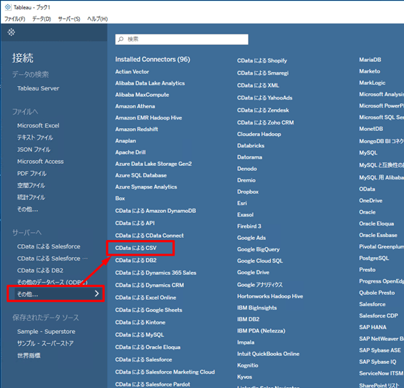
Task: Select CData による DB2 in connector list
Action: (136, 261)
